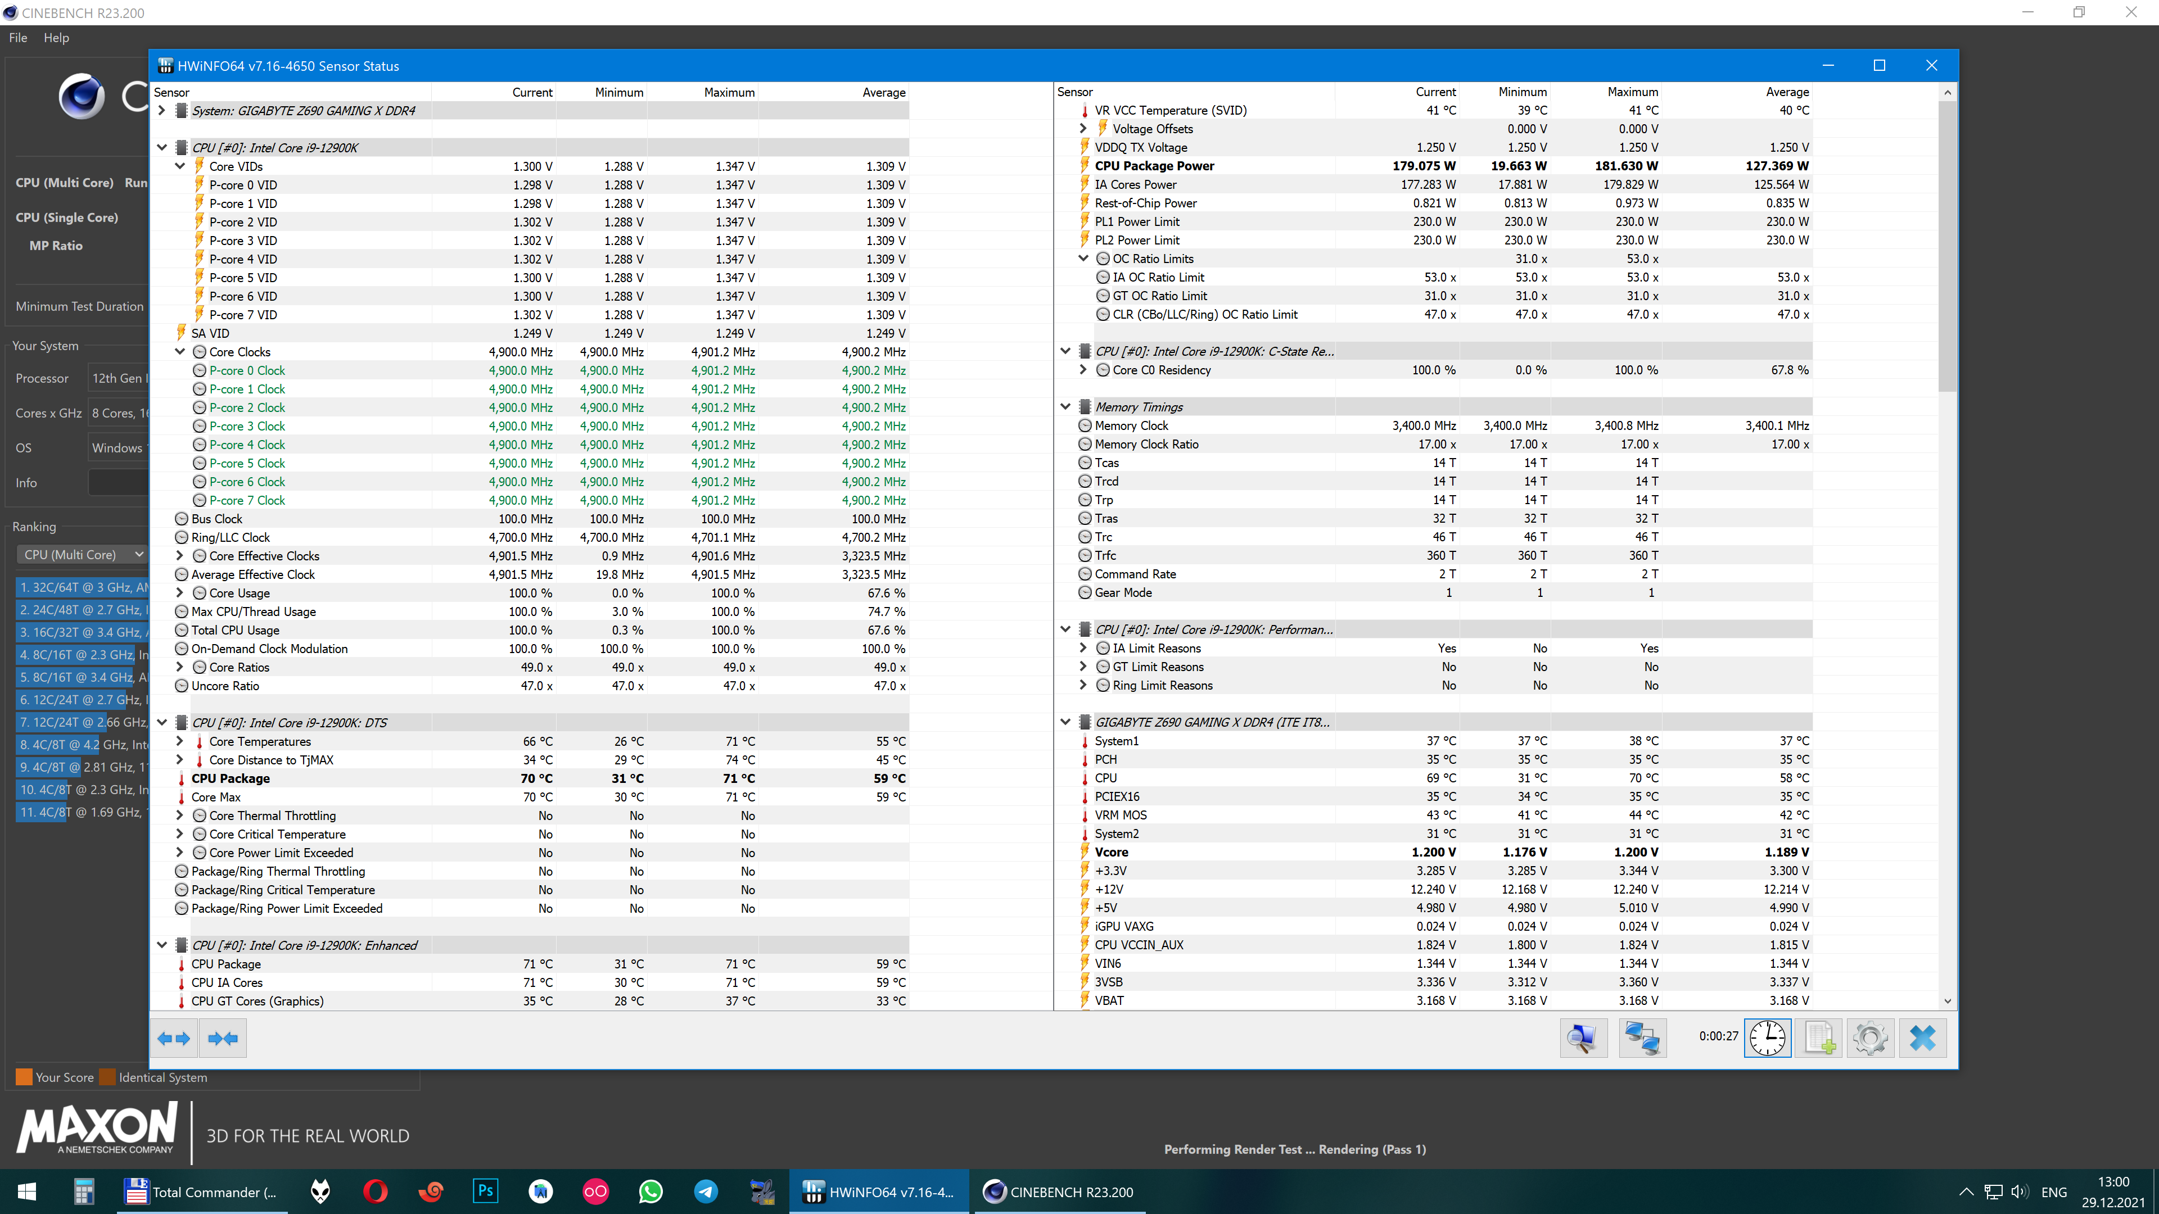
Task: Collapse the Memory Timings section
Action: [x=1065, y=406]
